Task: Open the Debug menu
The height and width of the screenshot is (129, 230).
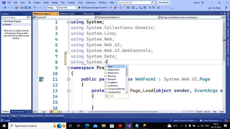Action: point(55,3)
